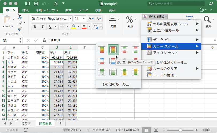Viewport: 217px width, 133px height.
Task: Apply the red font color A
Action: point(84,27)
